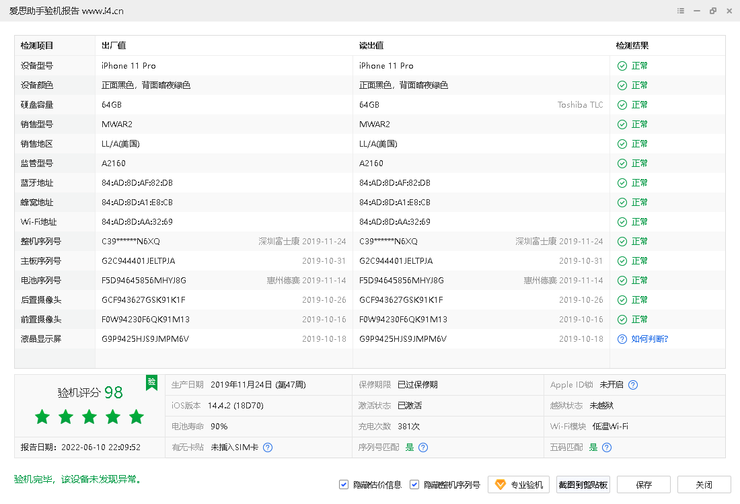
Task: Click the 出厂值 column header
Action: 114,46
